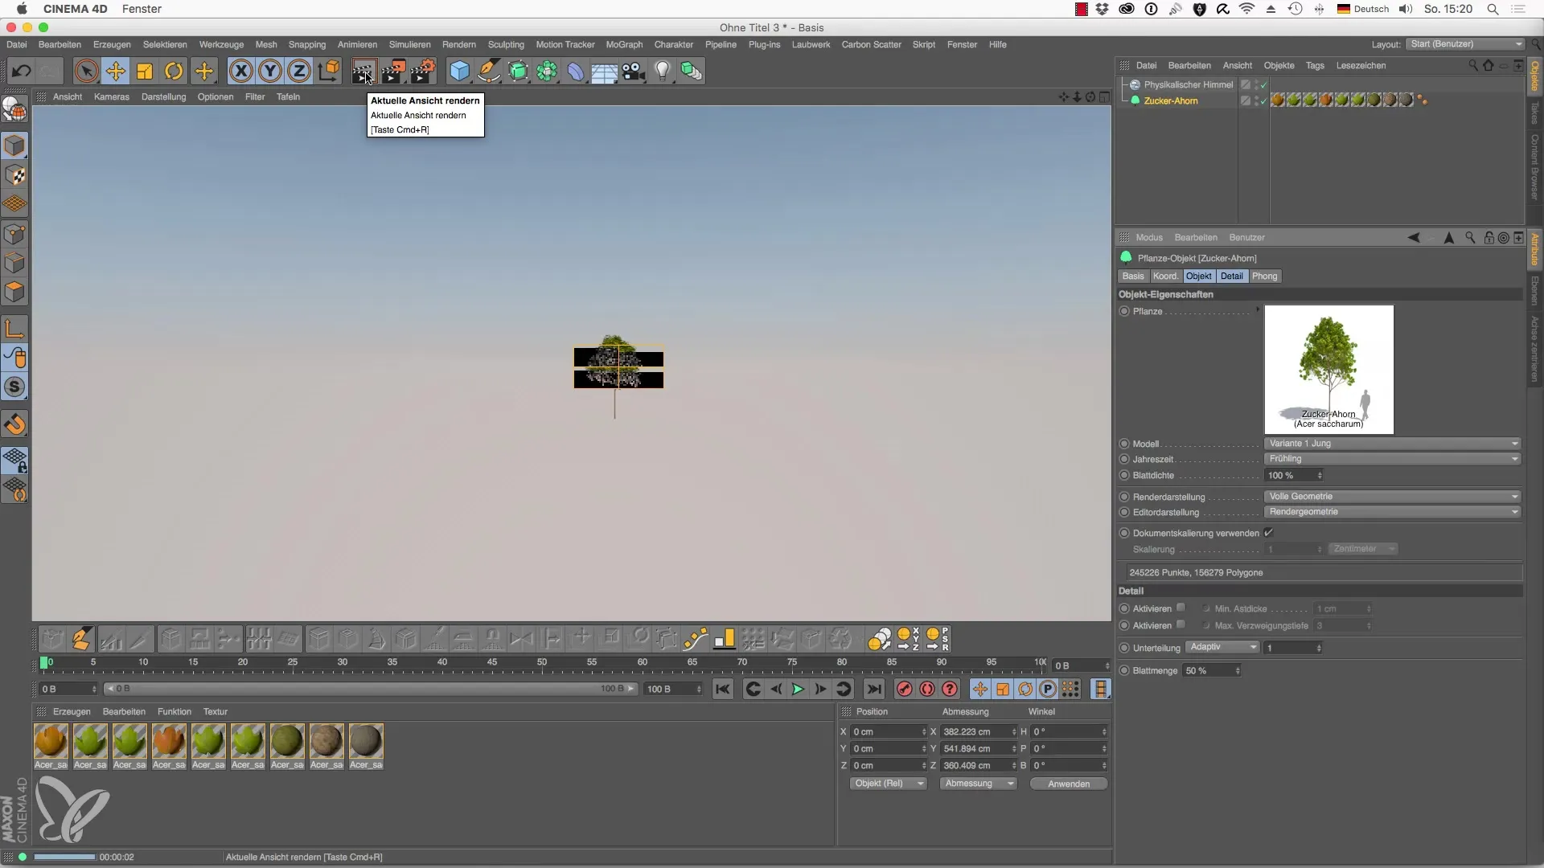Toggle Dokumentskalierung verwenden checkbox
The image size is (1544, 868).
pos(1268,533)
